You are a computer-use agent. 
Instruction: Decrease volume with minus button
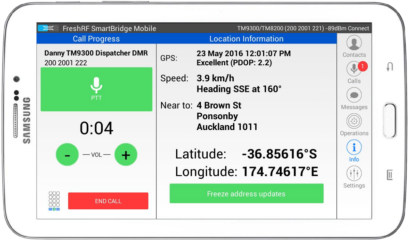pyautogui.click(x=67, y=155)
